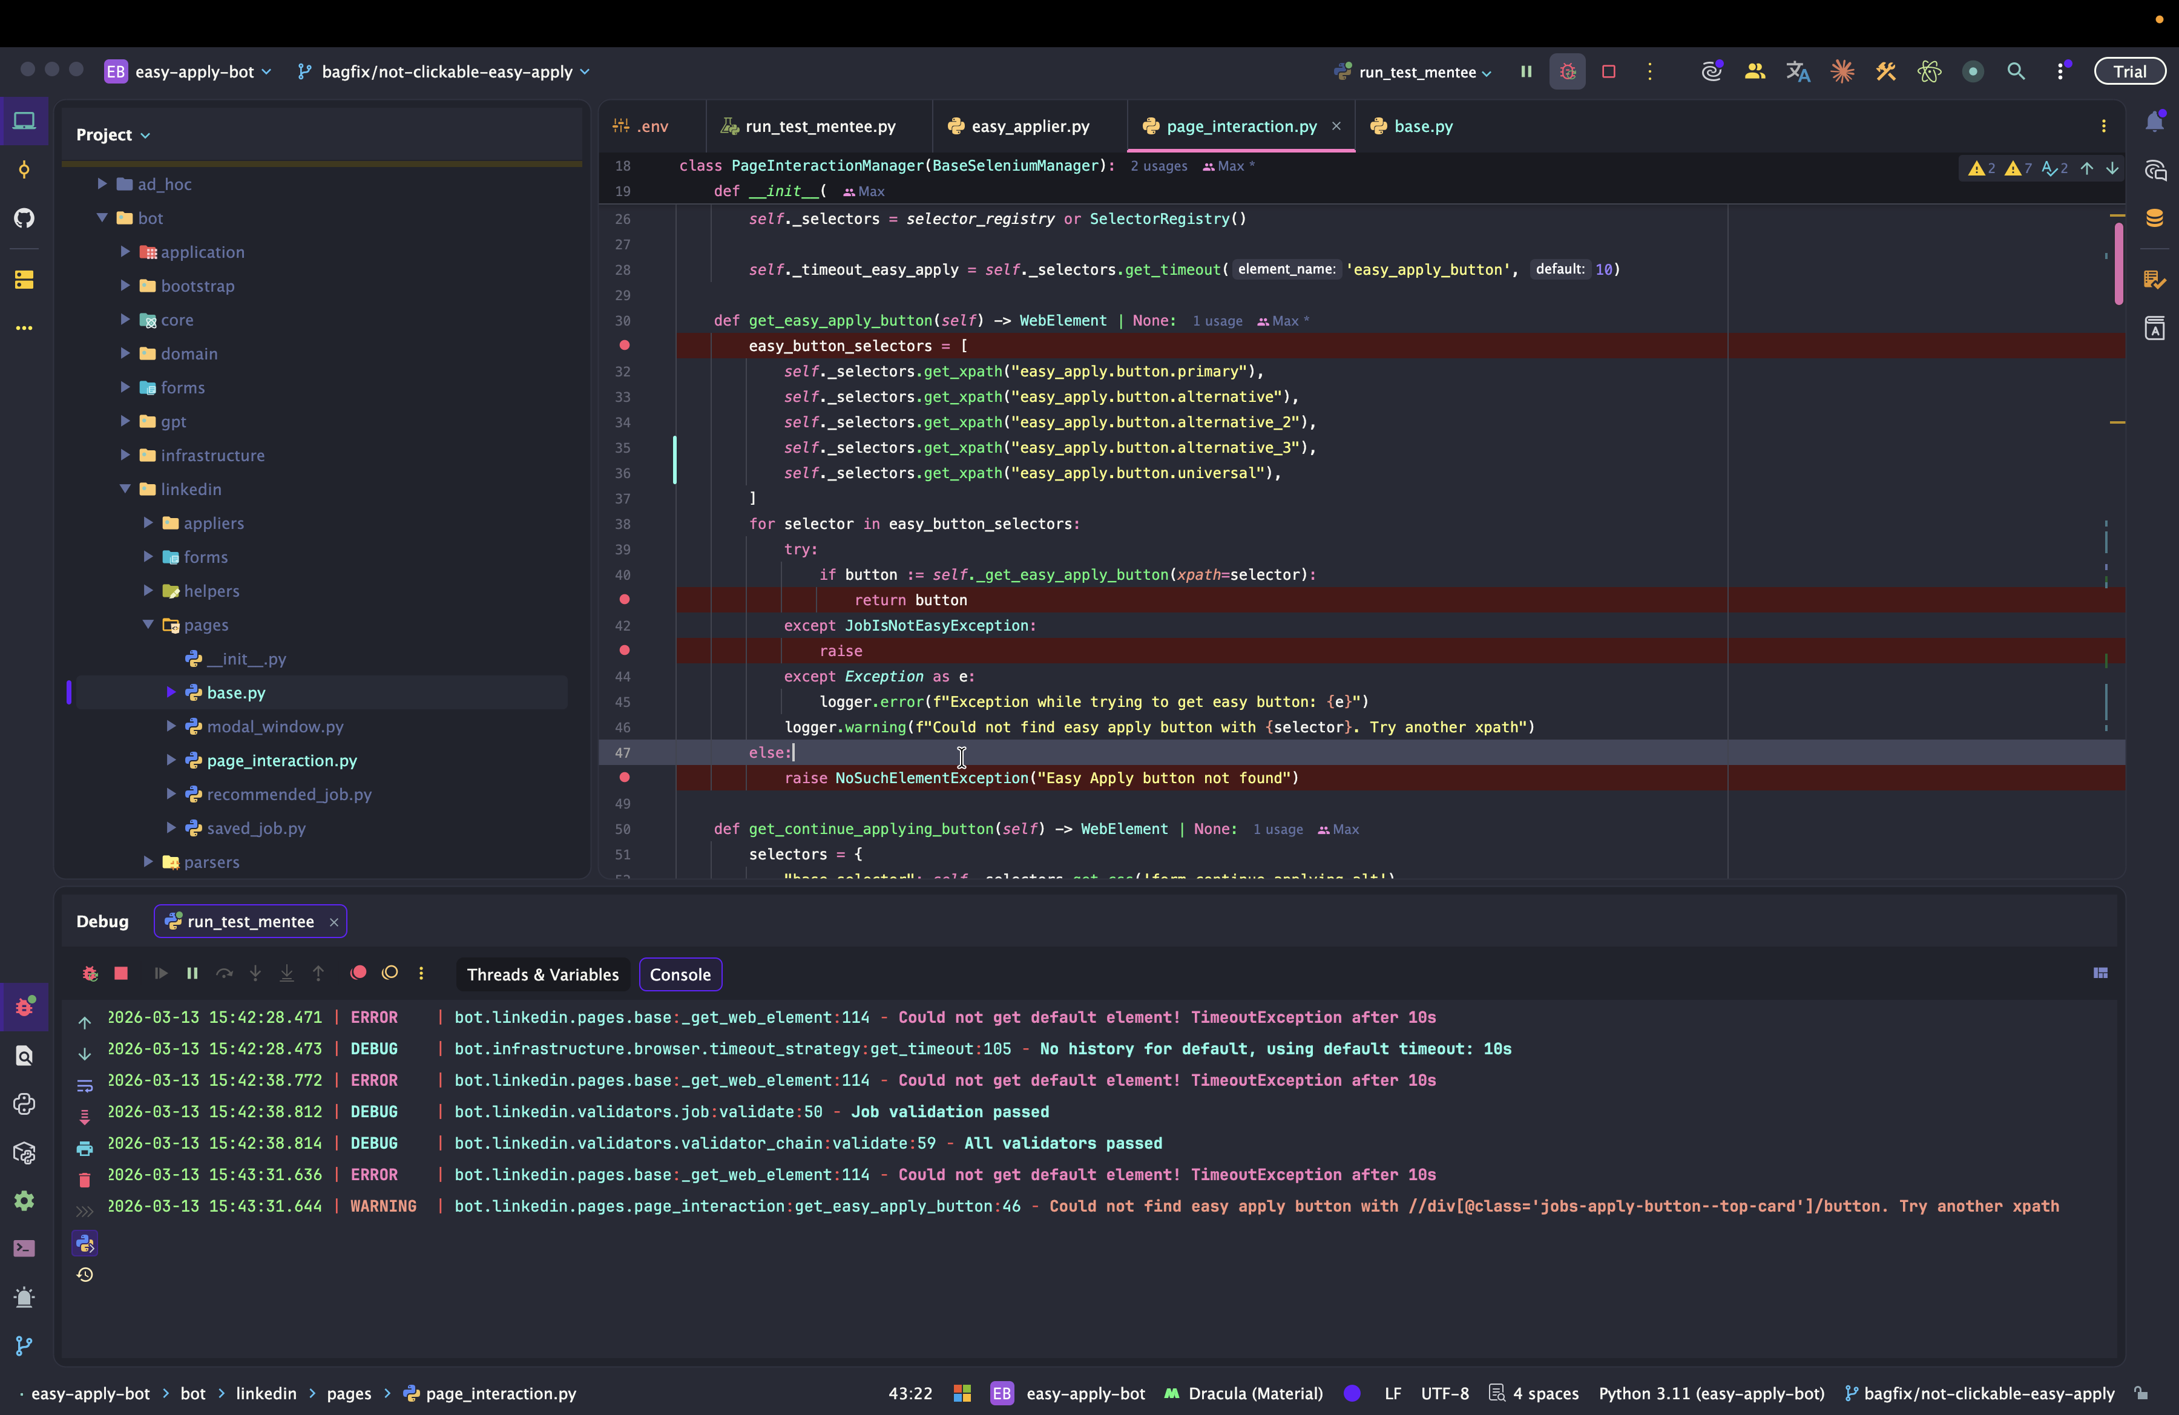Image resolution: width=2179 pixels, height=1415 pixels.
Task: Click the Python 3.11 interpreter in the status bar
Action: [x=1711, y=1393]
